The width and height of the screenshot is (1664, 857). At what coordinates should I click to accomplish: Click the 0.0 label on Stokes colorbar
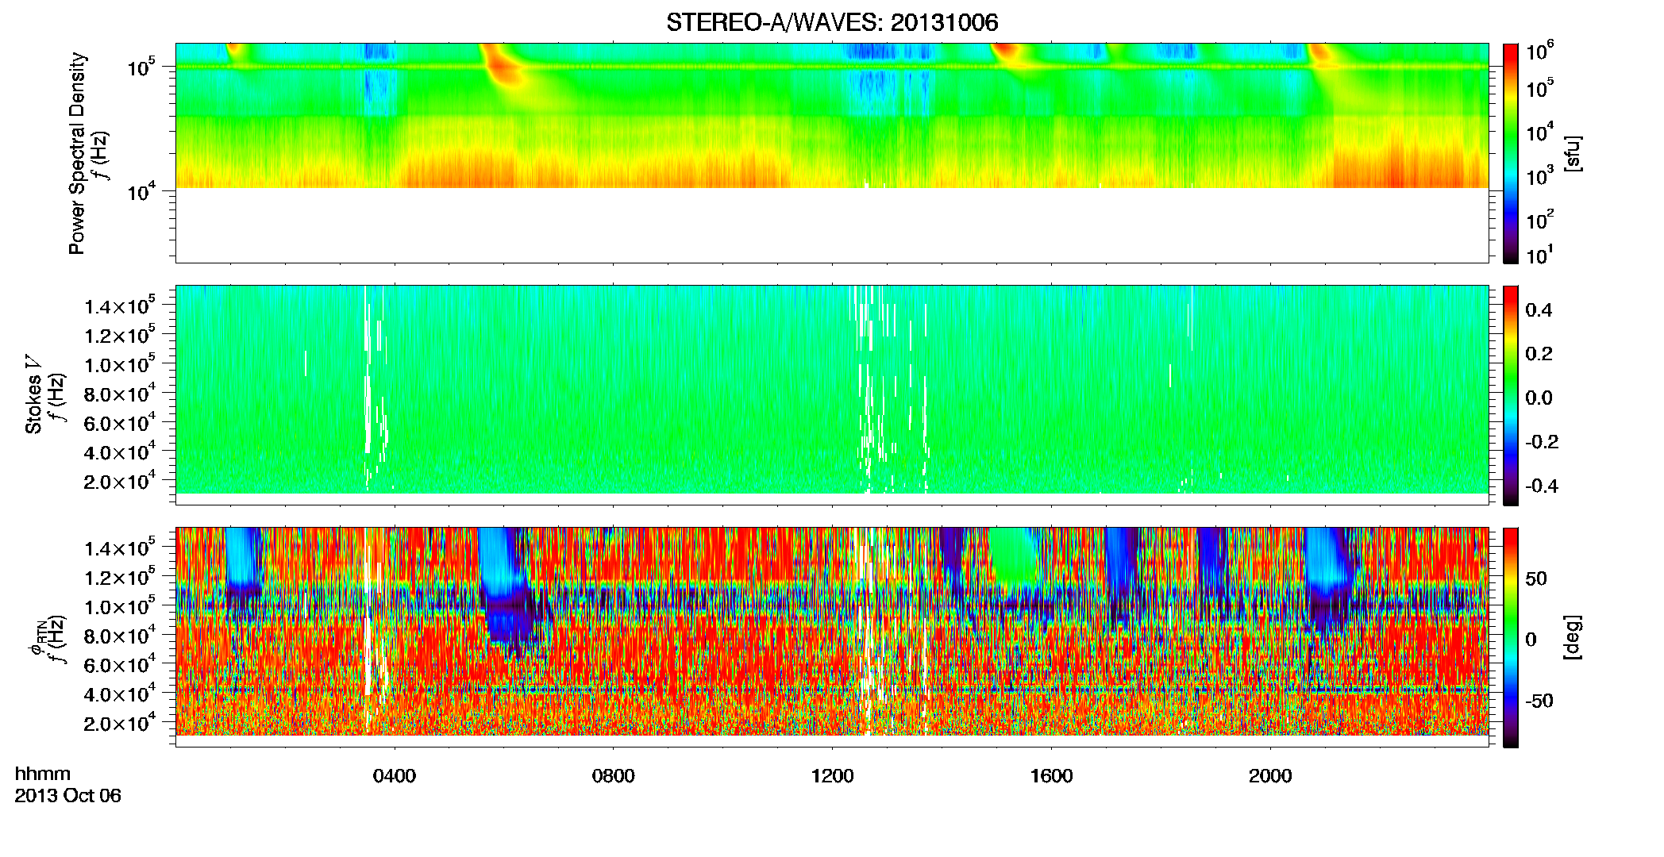tap(1539, 398)
